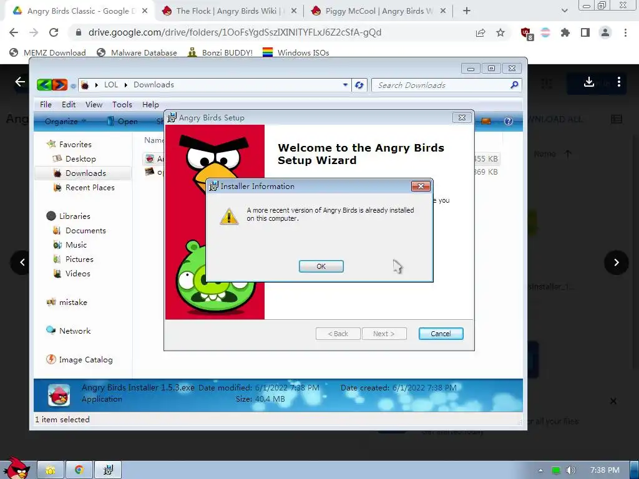Viewport: 639px width, 479px height.
Task: Select Image Catalog in navigation pane
Action: click(x=79, y=360)
